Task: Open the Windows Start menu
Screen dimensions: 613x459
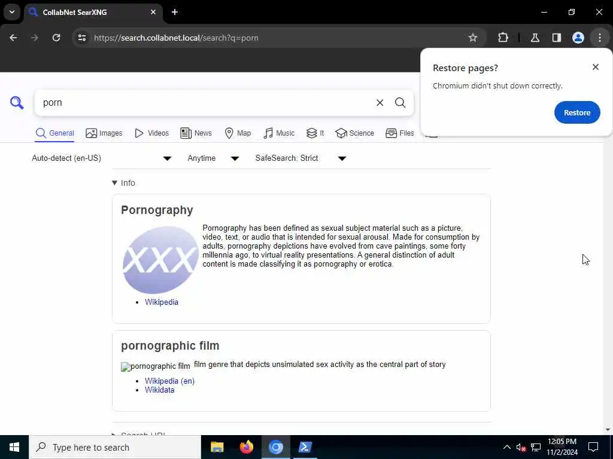Action: click(x=14, y=447)
